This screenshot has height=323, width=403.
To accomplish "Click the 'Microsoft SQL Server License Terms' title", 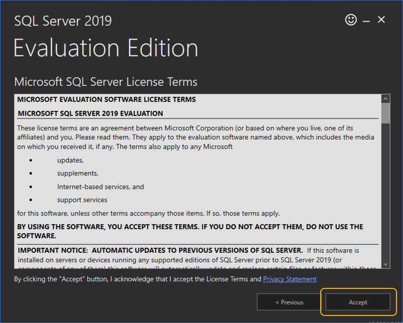I will (x=105, y=82).
